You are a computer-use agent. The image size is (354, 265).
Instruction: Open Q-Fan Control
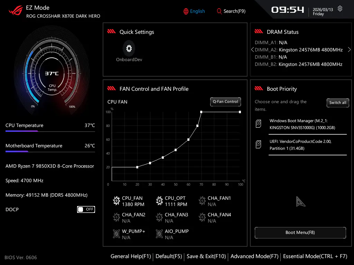pos(225,102)
